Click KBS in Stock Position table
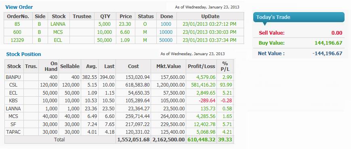The height and width of the screenshot is (149, 351). click(x=13, y=101)
